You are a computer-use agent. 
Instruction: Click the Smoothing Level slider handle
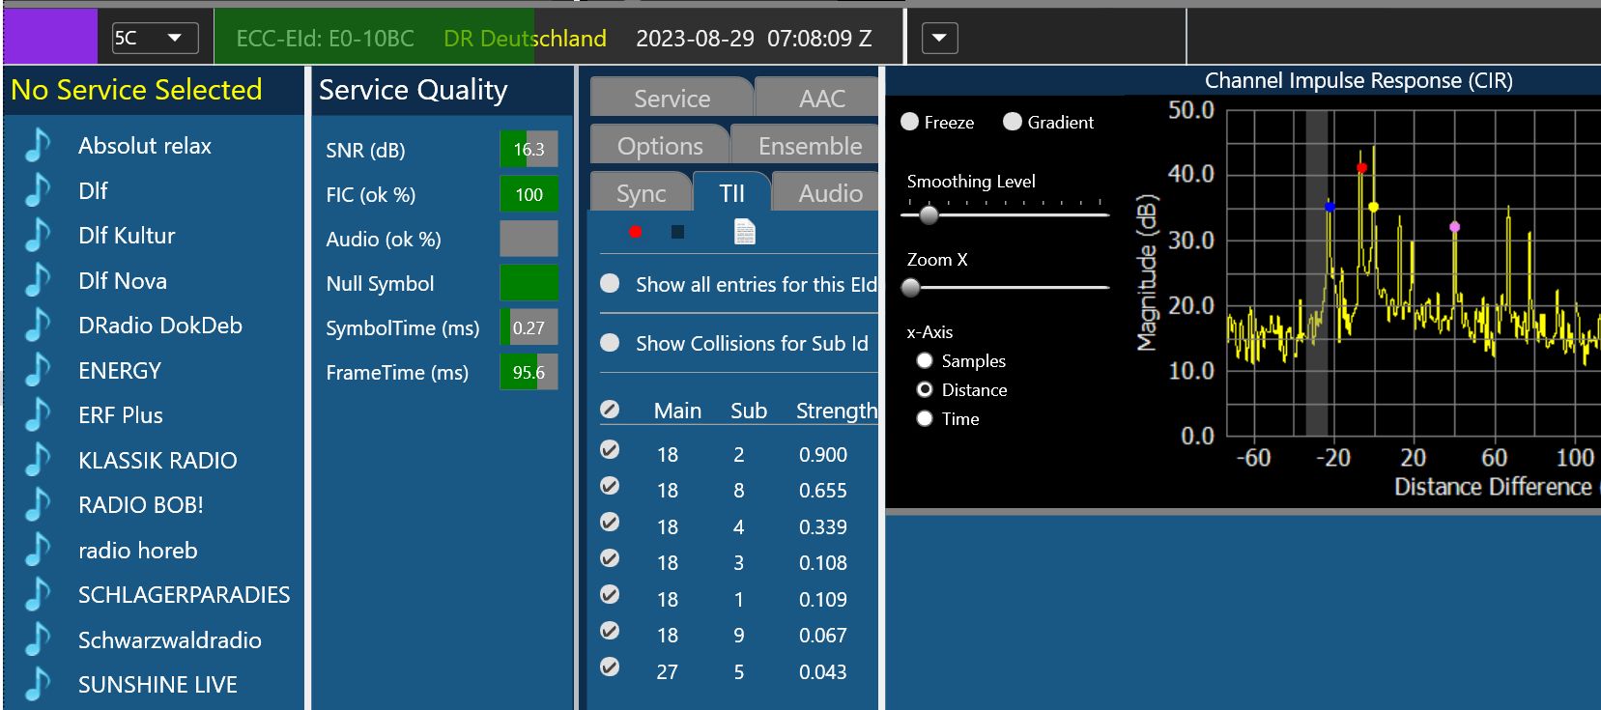click(929, 214)
